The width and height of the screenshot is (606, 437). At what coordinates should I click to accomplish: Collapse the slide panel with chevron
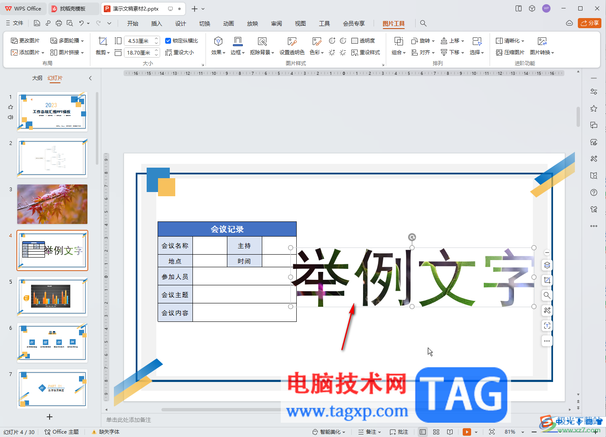90,78
